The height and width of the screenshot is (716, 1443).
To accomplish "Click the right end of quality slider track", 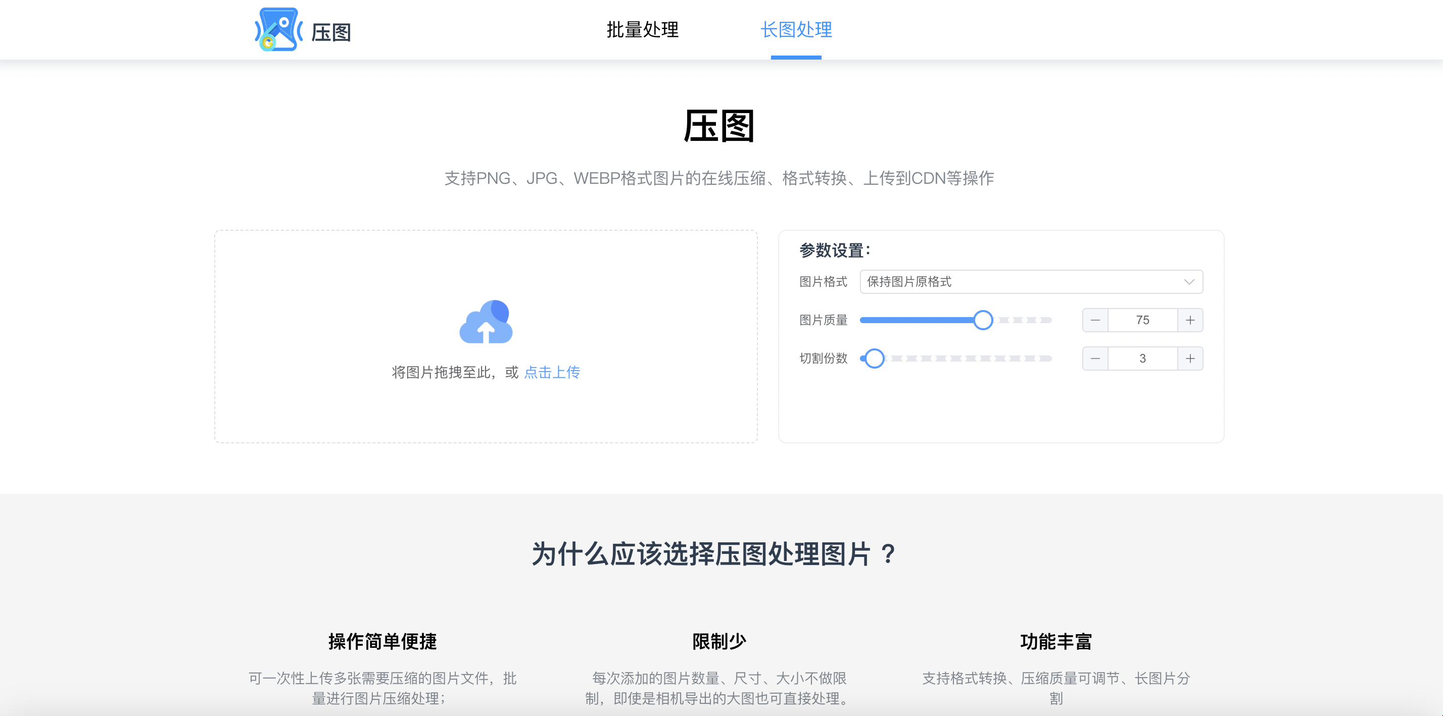I will [x=1047, y=320].
